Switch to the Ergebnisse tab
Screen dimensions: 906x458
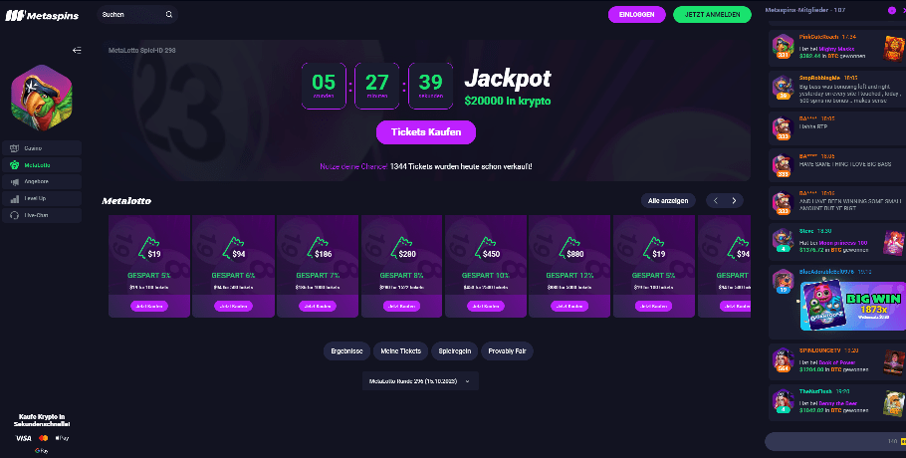pos(345,350)
